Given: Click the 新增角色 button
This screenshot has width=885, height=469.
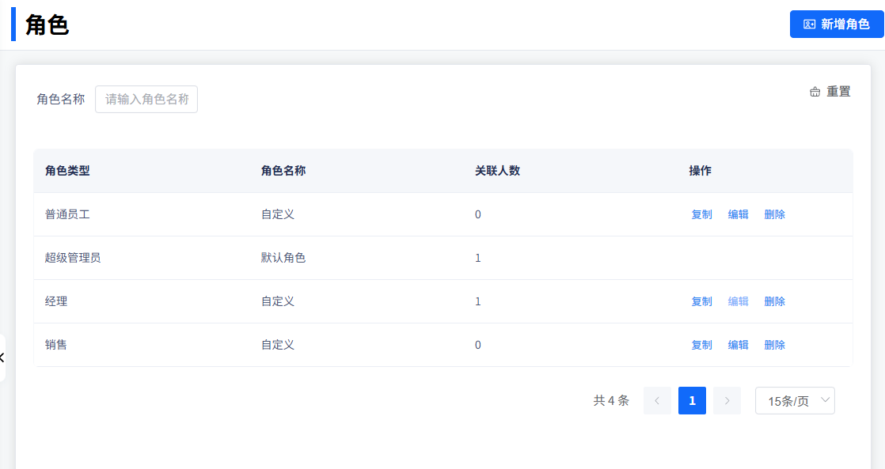Looking at the screenshot, I should coord(836,25).
